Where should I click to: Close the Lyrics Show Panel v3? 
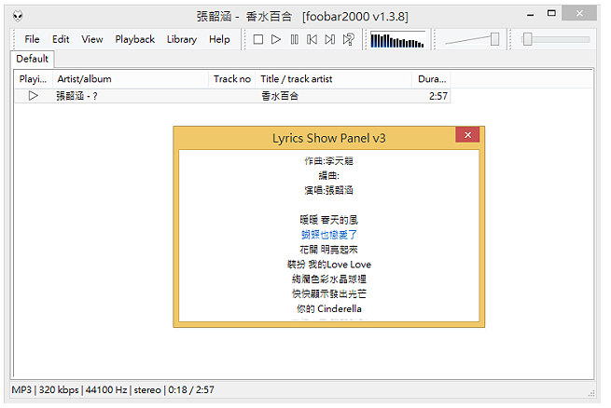pos(467,135)
